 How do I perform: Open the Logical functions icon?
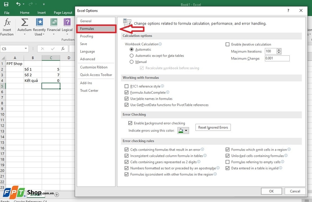[67, 22]
